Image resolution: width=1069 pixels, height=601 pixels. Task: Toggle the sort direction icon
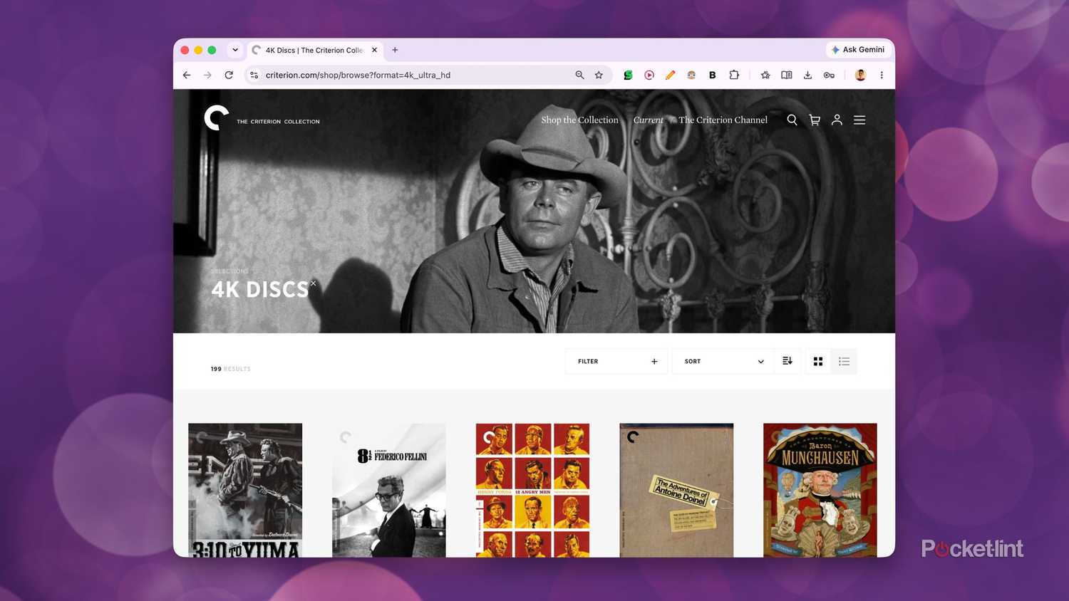pyautogui.click(x=787, y=361)
